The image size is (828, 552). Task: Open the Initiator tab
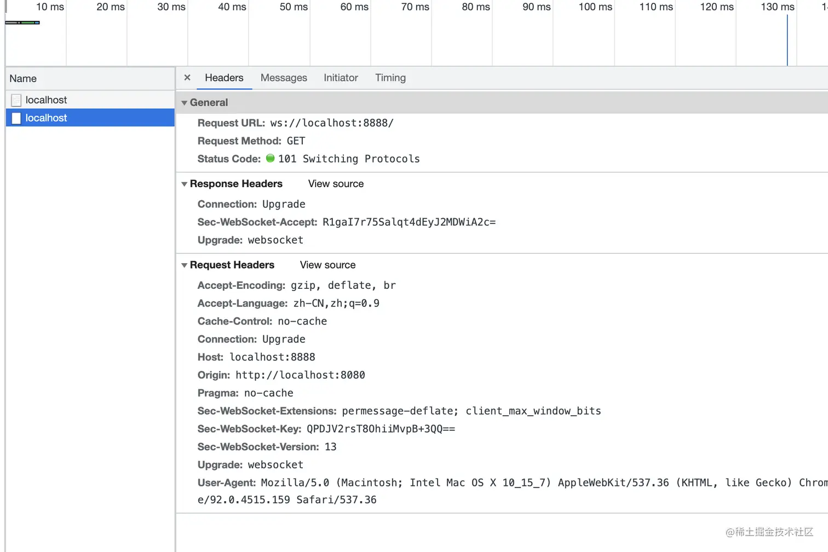[341, 78]
